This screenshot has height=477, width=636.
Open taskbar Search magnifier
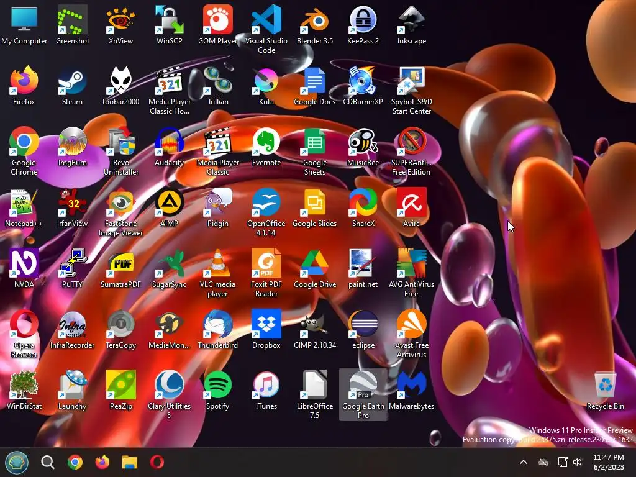tap(47, 462)
